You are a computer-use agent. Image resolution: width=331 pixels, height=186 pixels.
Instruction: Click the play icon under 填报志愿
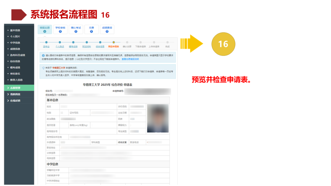click(x=45, y=32)
